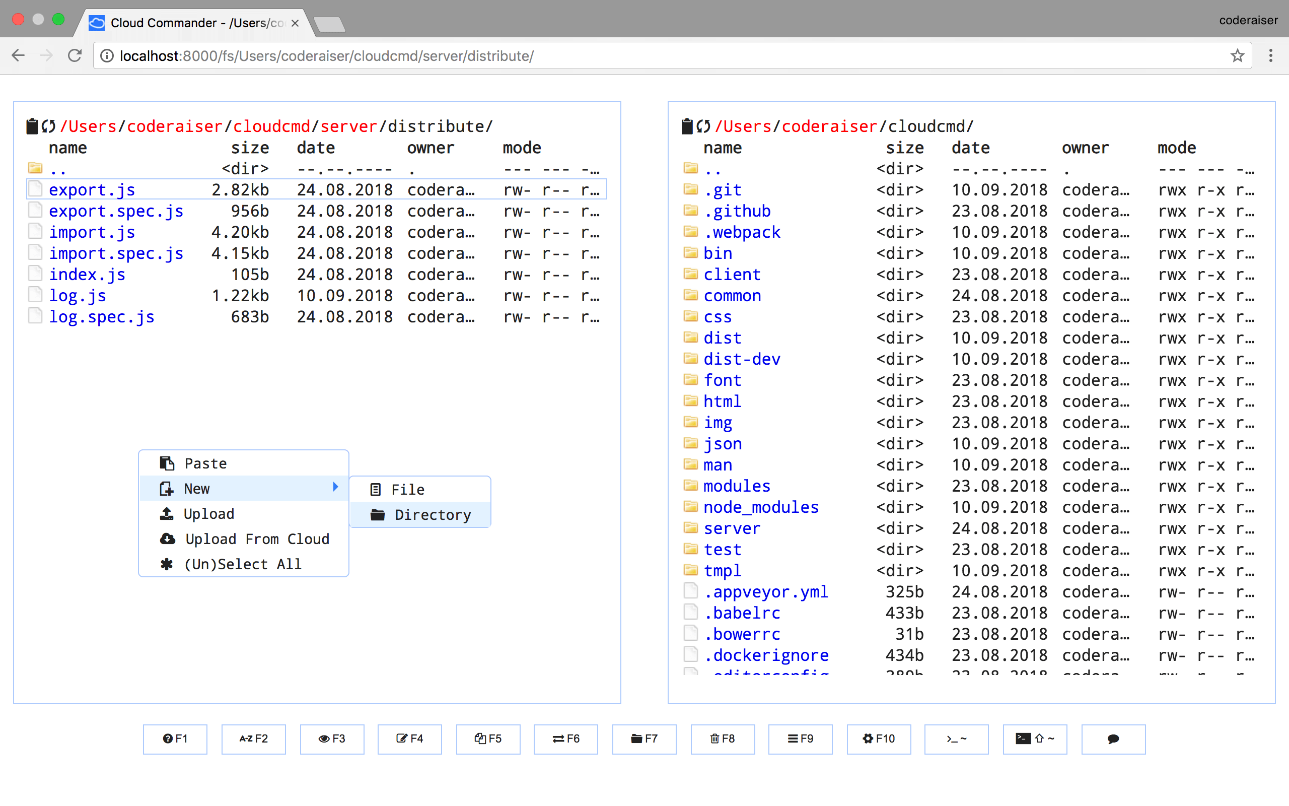Click the speech bubble contact button
This screenshot has width=1289, height=806.
click(x=1113, y=738)
